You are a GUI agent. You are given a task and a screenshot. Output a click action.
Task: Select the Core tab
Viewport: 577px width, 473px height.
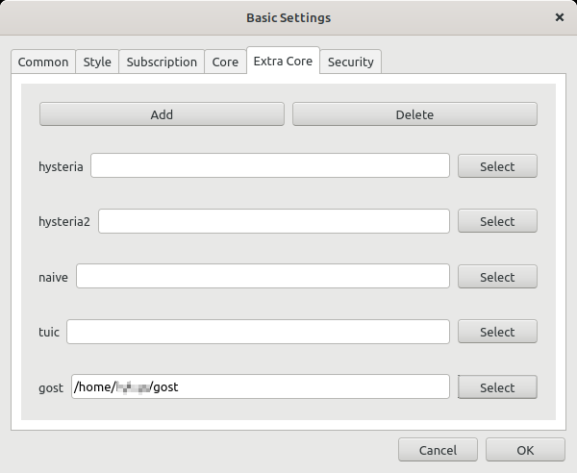click(x=225, y=62)
